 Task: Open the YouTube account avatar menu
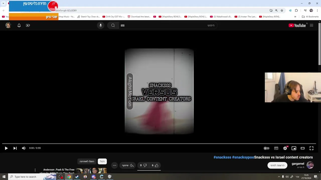(x=8, y=25)
